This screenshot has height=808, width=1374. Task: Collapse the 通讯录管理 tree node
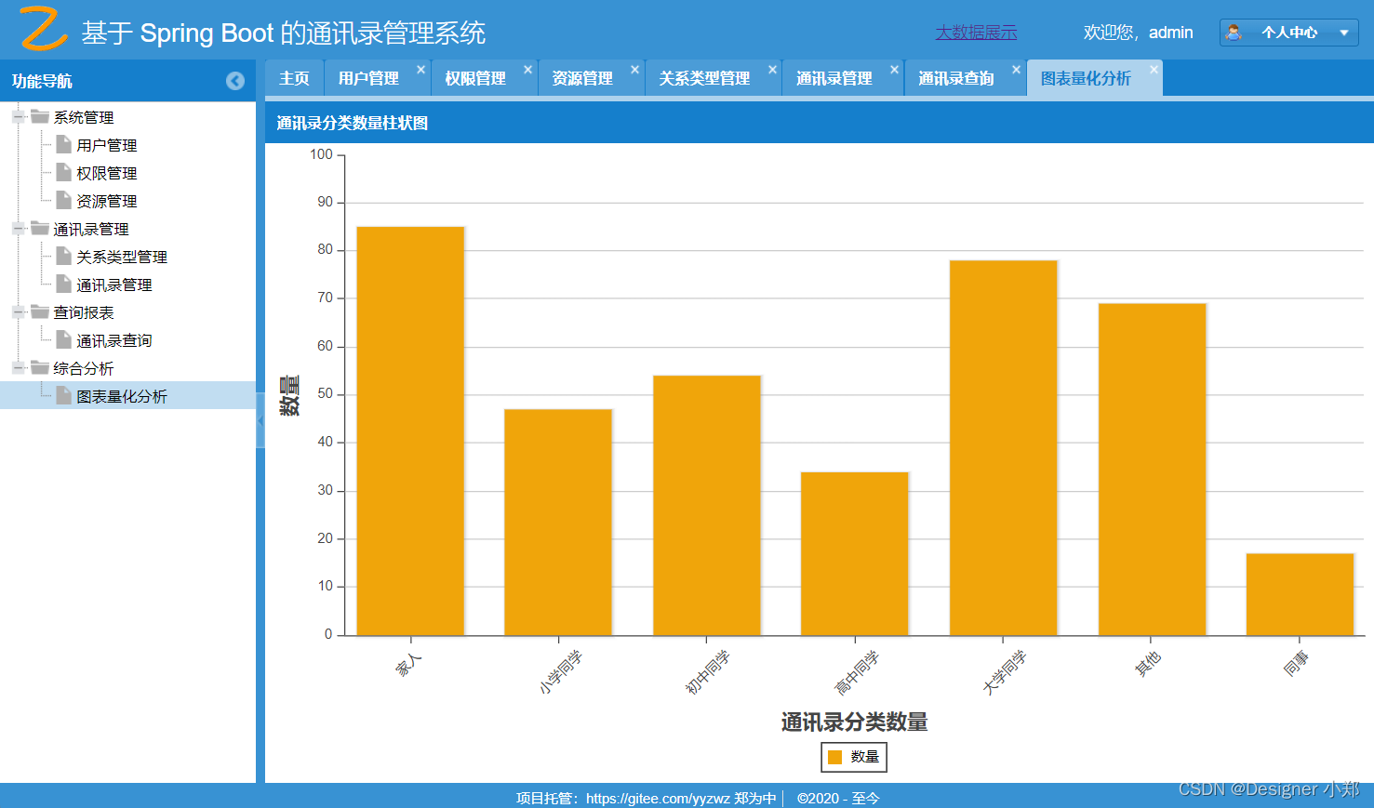coord(19,229)
